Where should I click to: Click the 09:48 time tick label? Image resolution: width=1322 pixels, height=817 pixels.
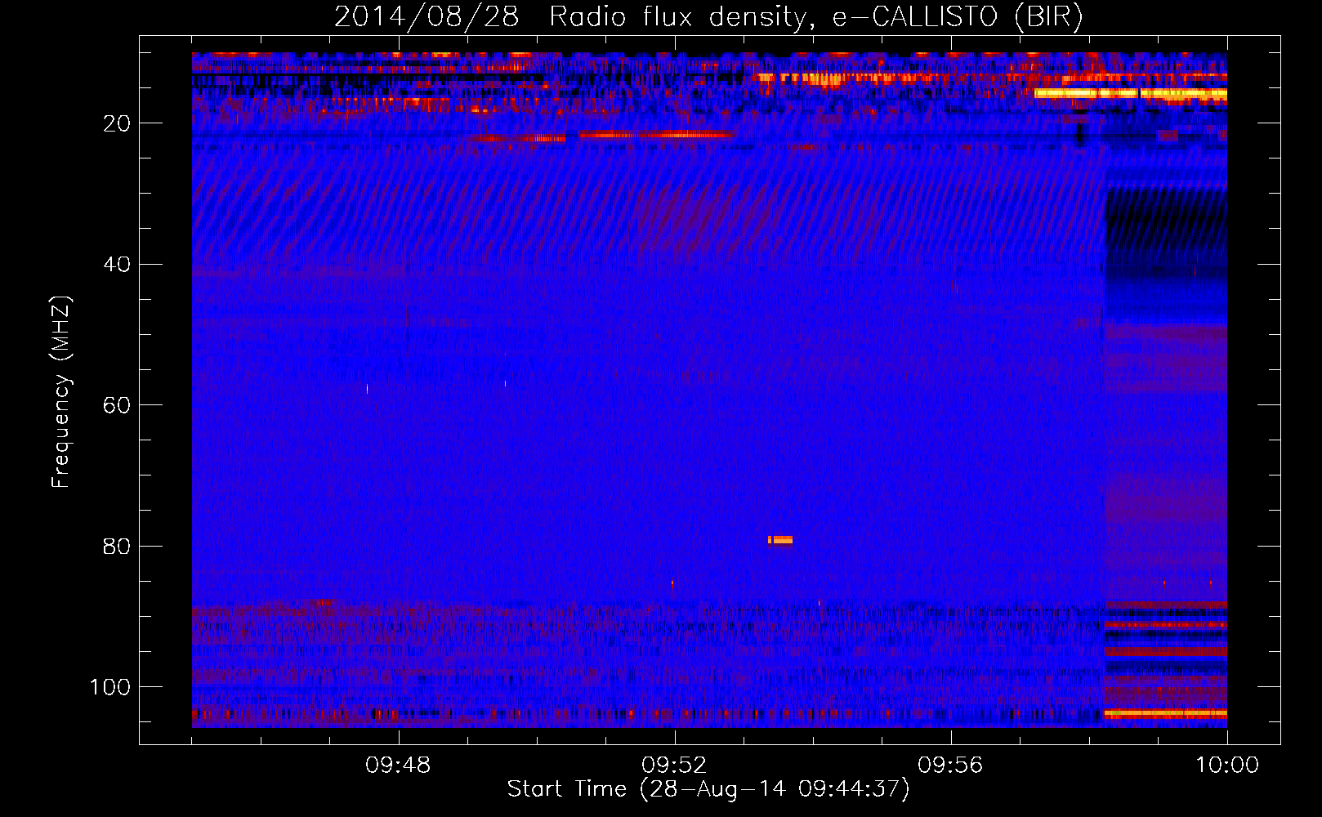[398, 766]
